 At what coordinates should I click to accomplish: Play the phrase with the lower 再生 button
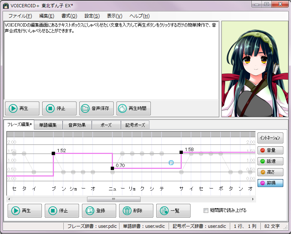(25, 211)
